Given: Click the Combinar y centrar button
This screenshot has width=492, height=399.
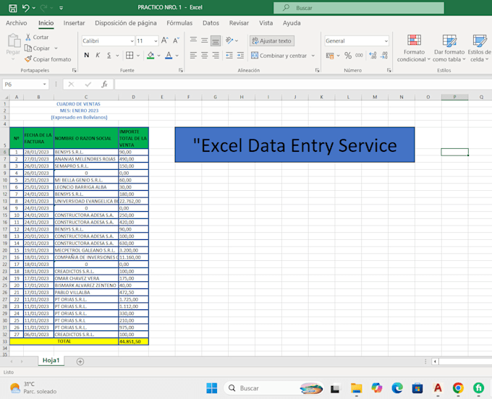Looking at the screenshot, I should 279,56.
